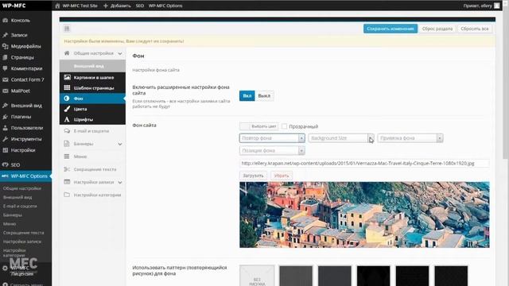Open the Повтор фона dropdown
This screenshot has height=286, width=509.
pyautogui.click(x=272, y=138)
